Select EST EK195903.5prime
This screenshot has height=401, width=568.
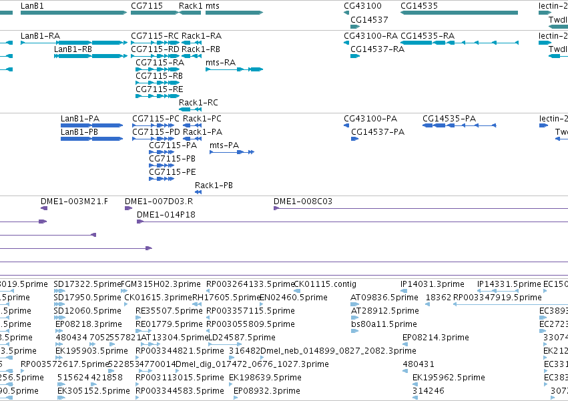[59, 358]
